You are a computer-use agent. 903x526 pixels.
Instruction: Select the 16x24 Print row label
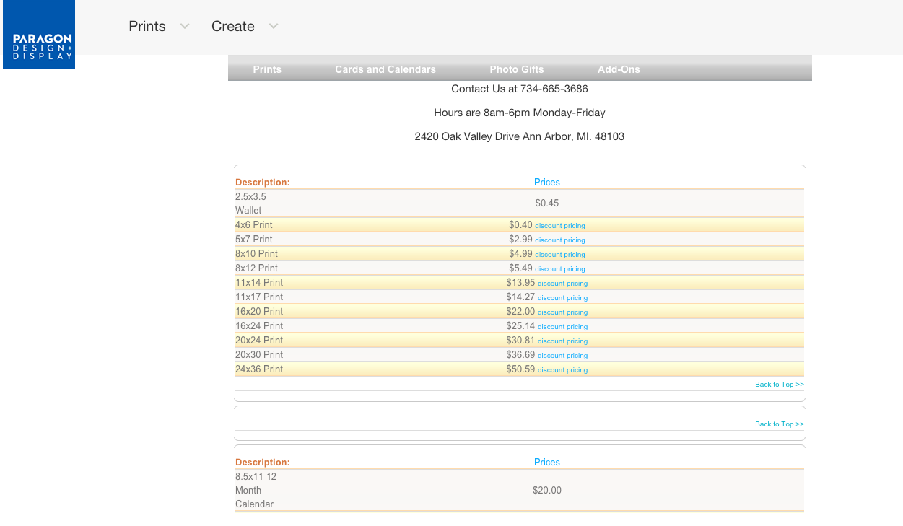259,326
